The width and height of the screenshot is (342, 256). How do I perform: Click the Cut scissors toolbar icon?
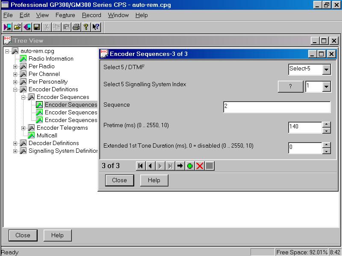tap(47, 27)
